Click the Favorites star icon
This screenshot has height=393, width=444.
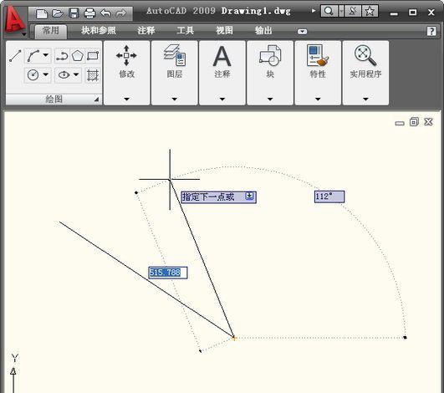[x=370, y=12]
